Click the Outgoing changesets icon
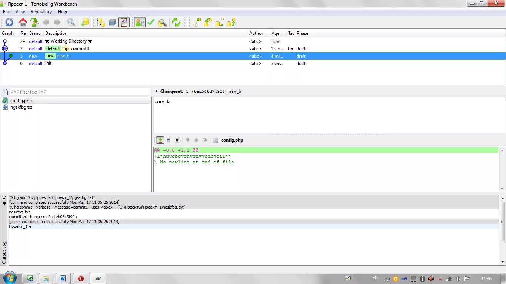506x284 pixels. (x=220, y=23)
